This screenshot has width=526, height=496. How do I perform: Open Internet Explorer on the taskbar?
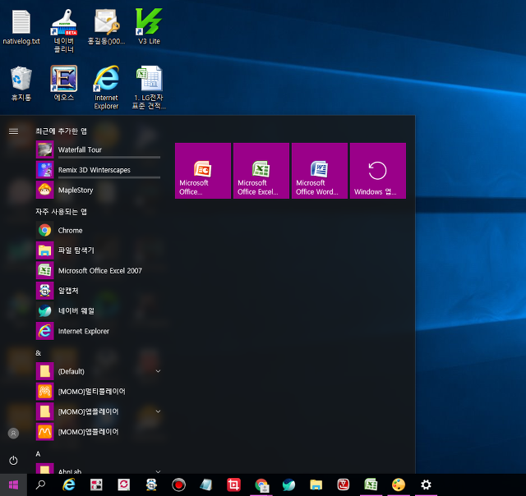69,485
